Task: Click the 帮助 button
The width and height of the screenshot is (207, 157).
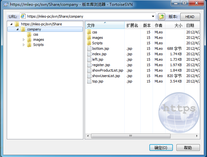Action: (x=188, y=147)
